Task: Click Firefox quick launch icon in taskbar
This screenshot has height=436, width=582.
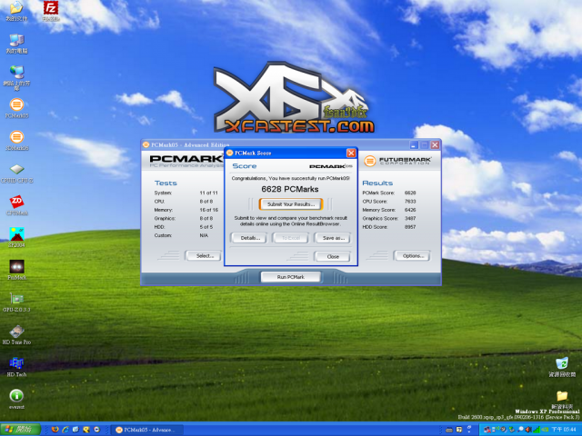Action: pos(55,430)
